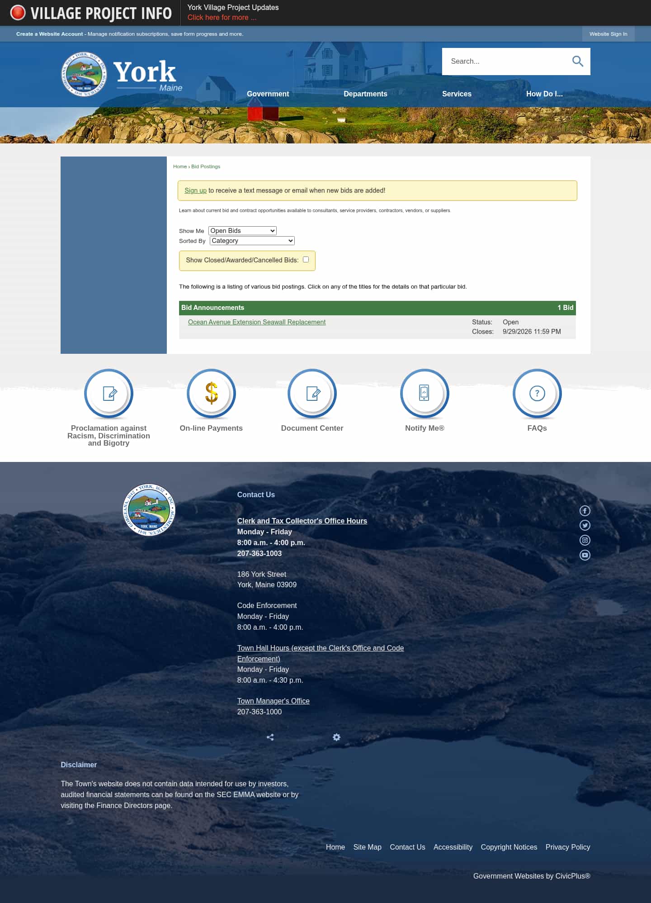
Task: Visit the Twitter page icon
Action: pos(585,525)
